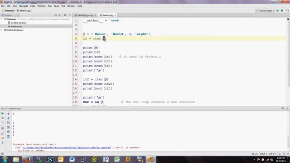The width and height of the screenshot is (290, 163).
Task: Open Excel from taskbar
Action: (x=117, y=159)
